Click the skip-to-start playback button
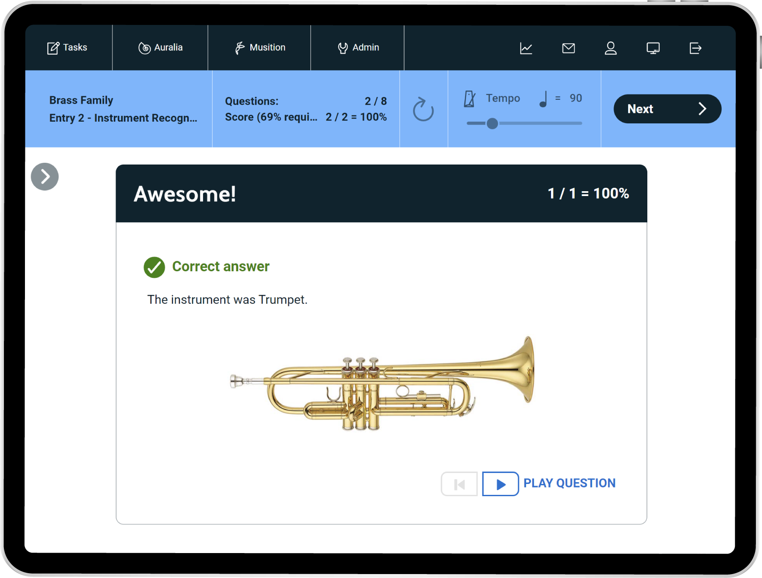 click(459, 484)
